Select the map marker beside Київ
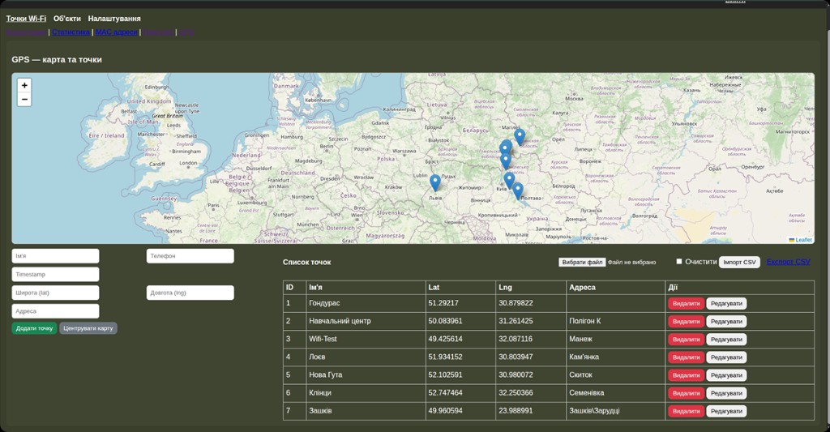Screen dimensions: 830x432 click(x=509, y=180)
